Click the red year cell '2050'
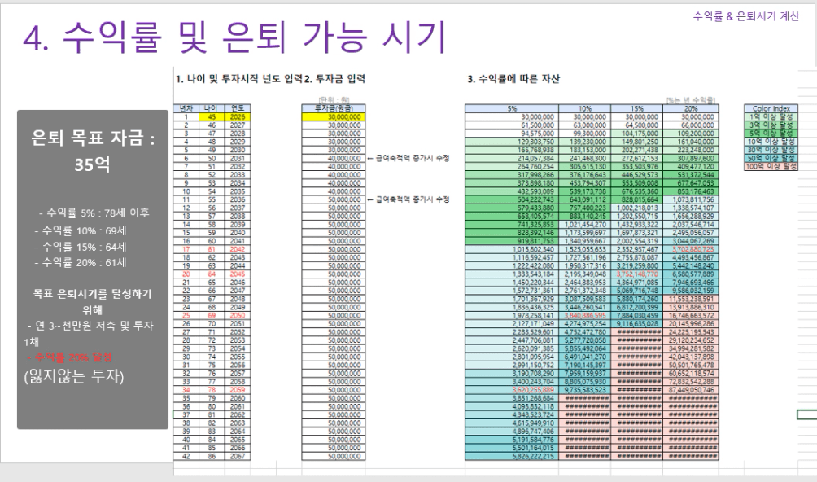This screenshot has height=482, width=817. (x=238, y=315)
